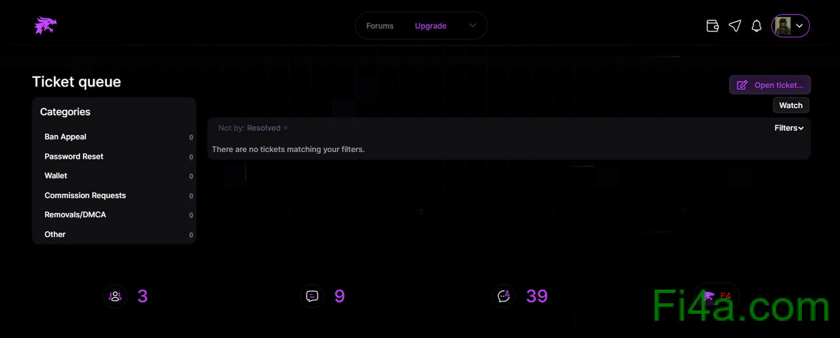840x338 pixels.
Task: Select the Ban Appeal category
Action: point(66,137)
